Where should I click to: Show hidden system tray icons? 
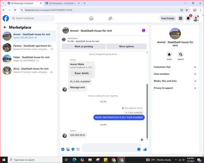176,160
